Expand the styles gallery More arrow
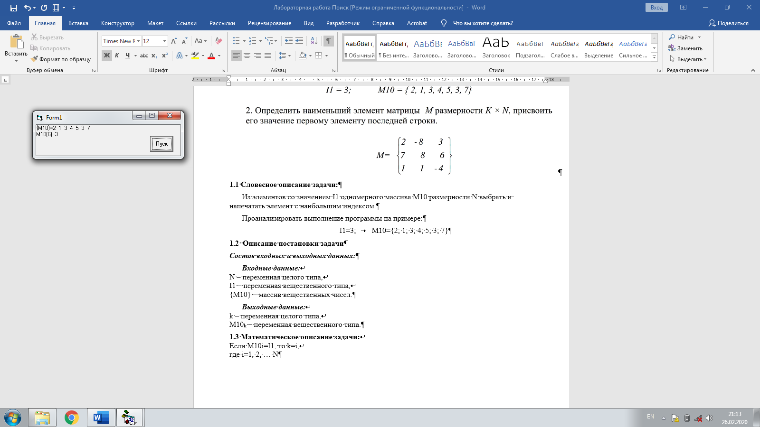This screenshot has height=427, width=760. (x=654, y=57)
